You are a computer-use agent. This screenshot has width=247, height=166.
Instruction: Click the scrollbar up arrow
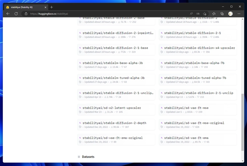[242, 19]
